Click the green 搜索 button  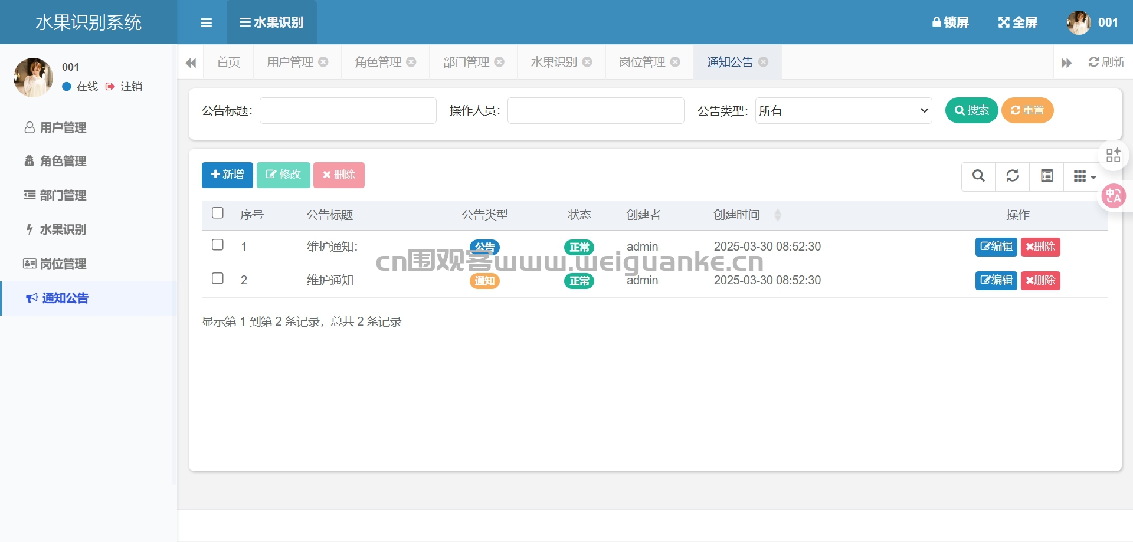tap(971, 110)
